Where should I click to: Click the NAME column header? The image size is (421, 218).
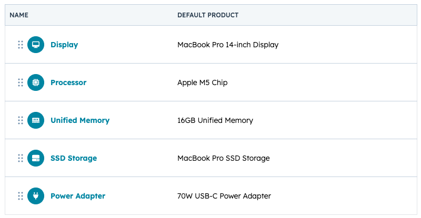[19, 15]
